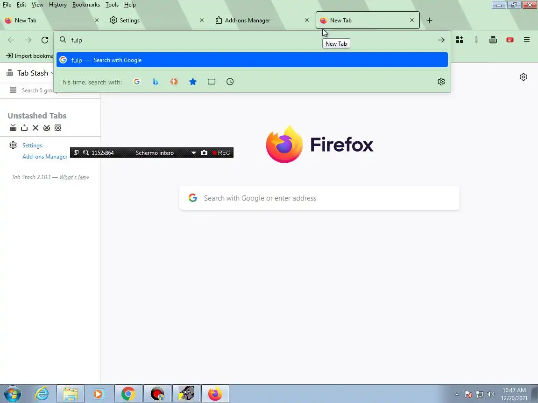Click the boxed X icon under Unstashed Tabs
Screen dimensions: 538x403
click(x=58, y=128)
